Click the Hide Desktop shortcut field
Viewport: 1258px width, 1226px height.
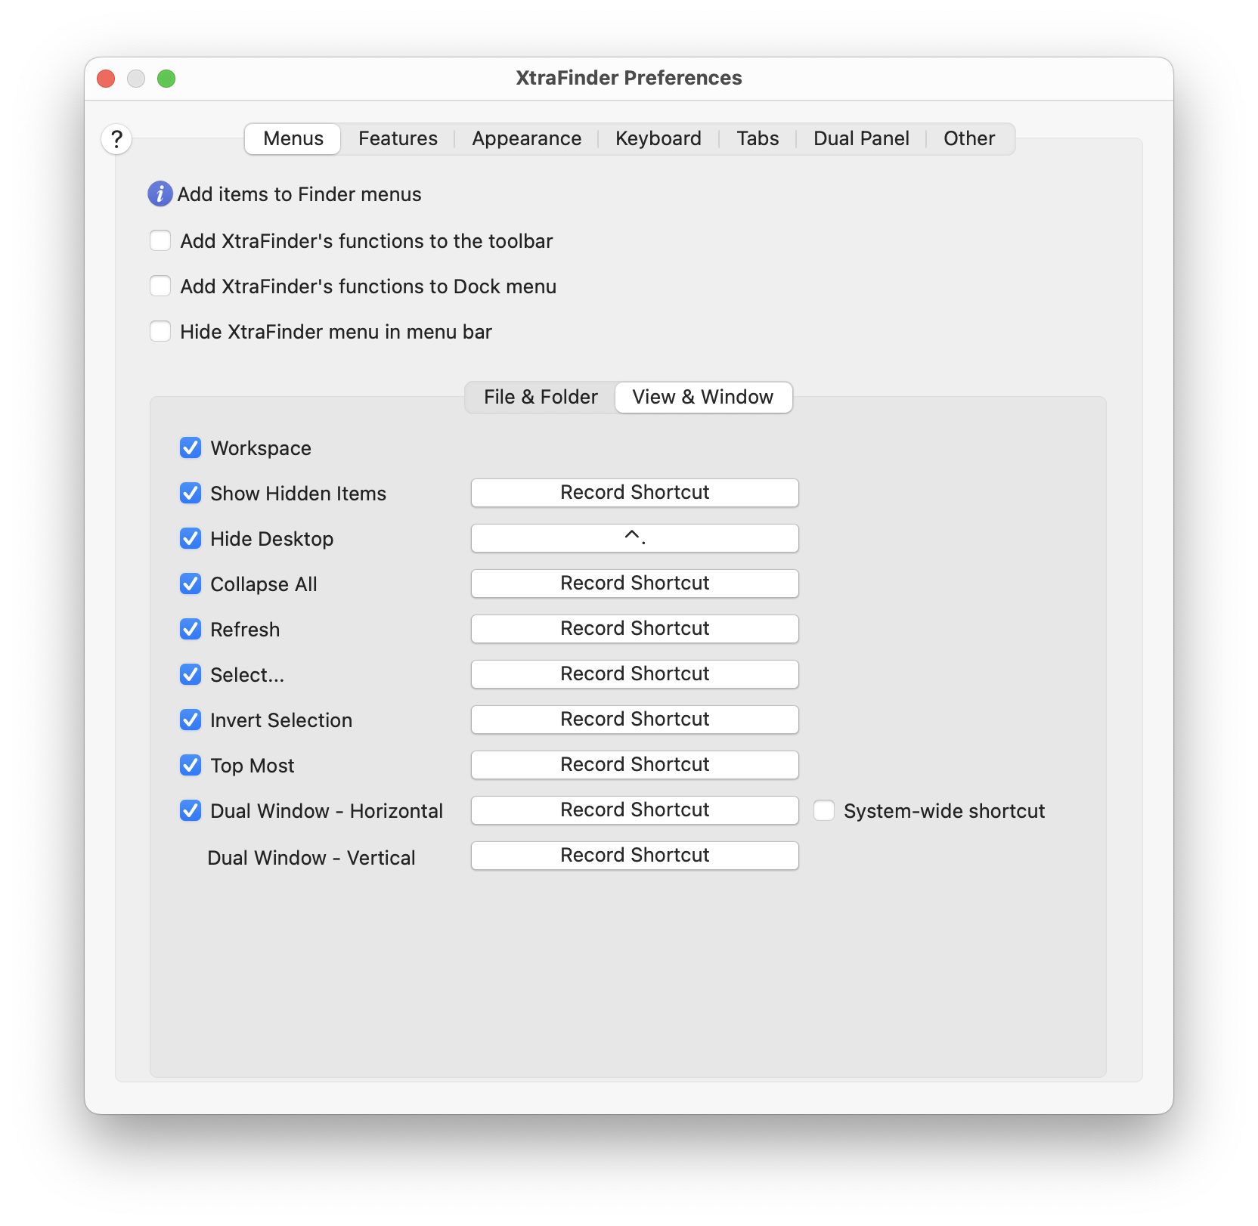[634, 538]
